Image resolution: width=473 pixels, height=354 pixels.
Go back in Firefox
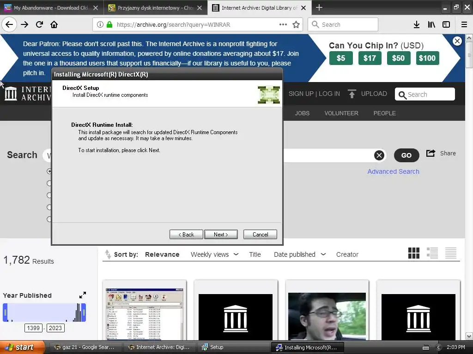click(9, 25)
